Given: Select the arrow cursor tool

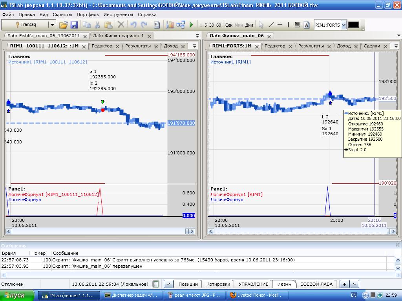Looking at the screenshot, I should (261, 25).
